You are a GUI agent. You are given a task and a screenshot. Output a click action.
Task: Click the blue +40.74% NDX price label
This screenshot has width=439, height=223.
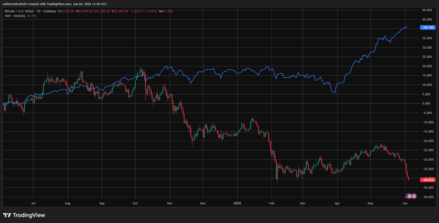(427, 27)
